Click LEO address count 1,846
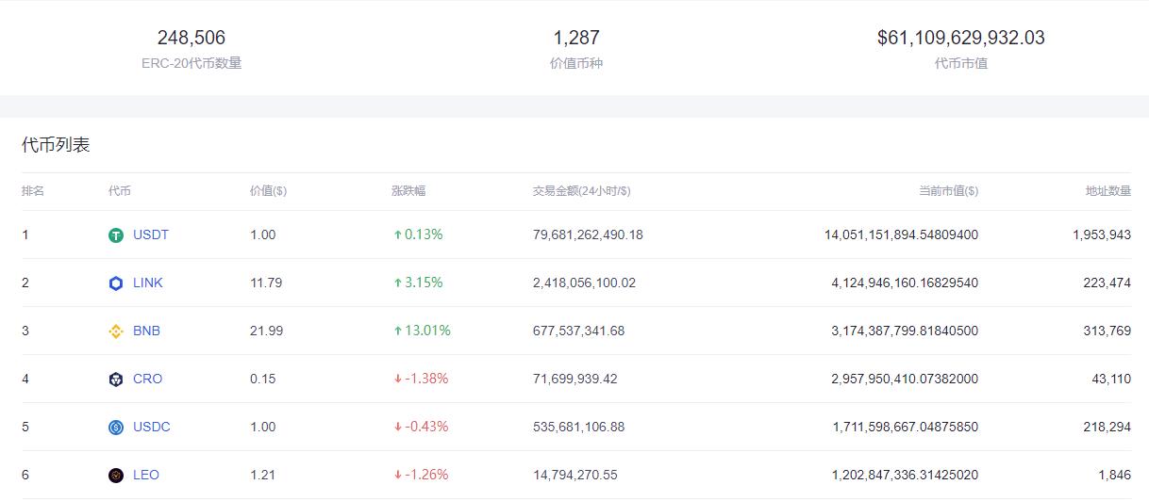The height and width of the screenshot is (501, 1149). point(1115,475)
